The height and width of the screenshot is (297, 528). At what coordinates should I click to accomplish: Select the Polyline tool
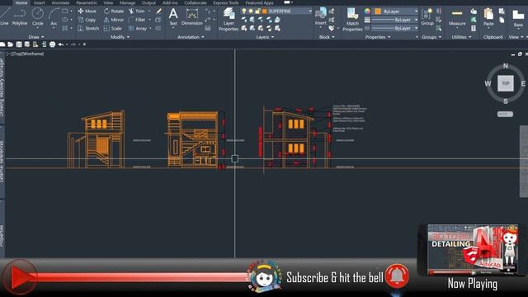click(x=20, y=16)
